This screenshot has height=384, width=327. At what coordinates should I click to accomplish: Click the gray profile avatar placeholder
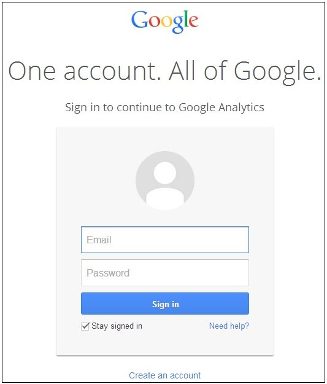click(x=165, y=181)
